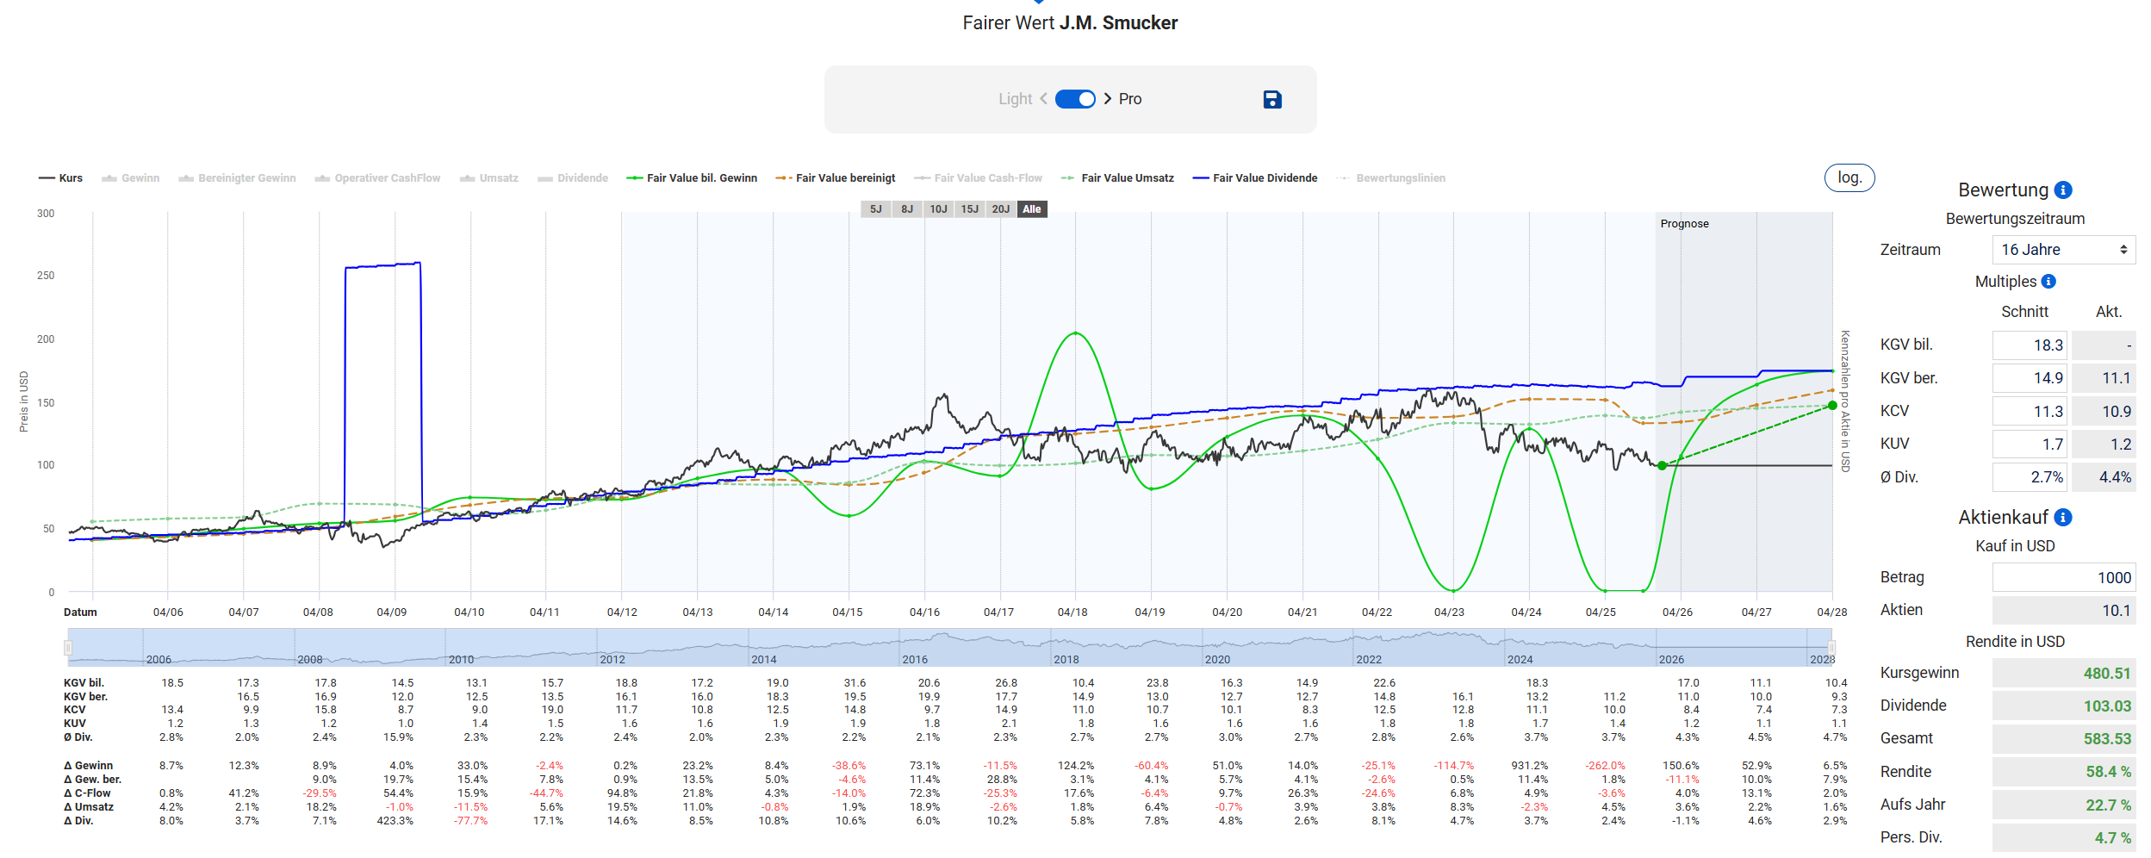Screen dimensions: 2151x858
Task: Click the log. scale button
Action: [x=1849, y=177]
